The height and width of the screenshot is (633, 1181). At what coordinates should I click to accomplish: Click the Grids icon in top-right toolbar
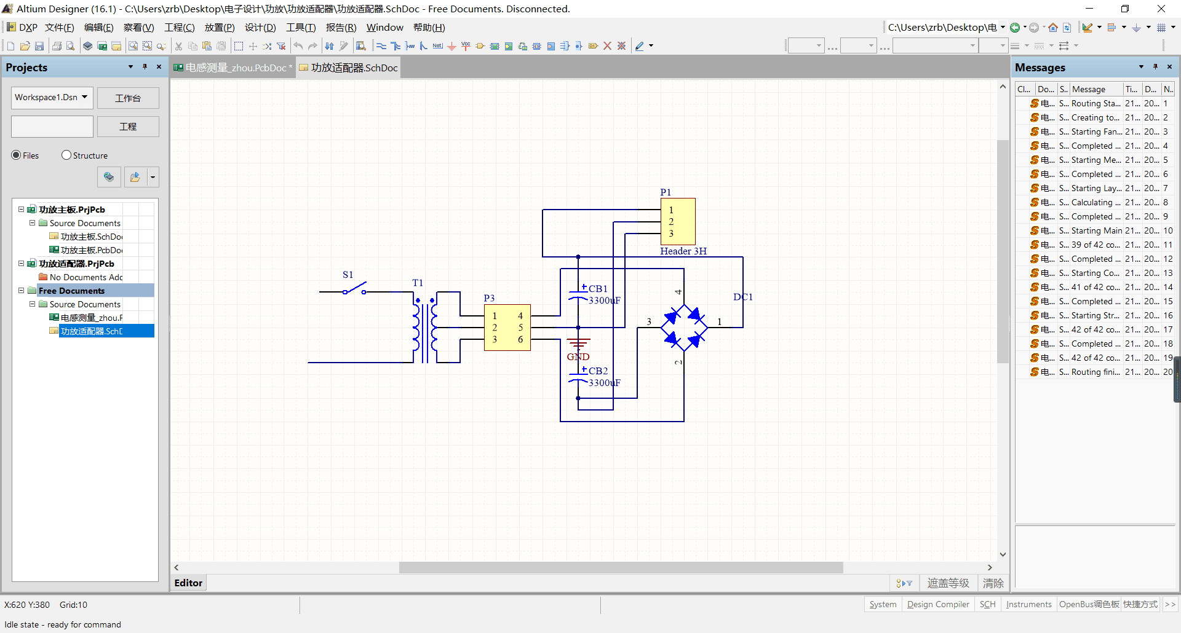point(1161,28)
